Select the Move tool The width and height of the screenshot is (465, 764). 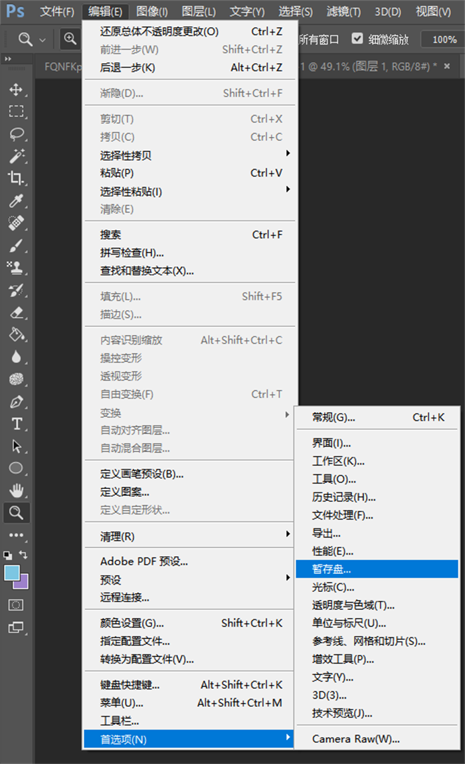click(17, 90)
